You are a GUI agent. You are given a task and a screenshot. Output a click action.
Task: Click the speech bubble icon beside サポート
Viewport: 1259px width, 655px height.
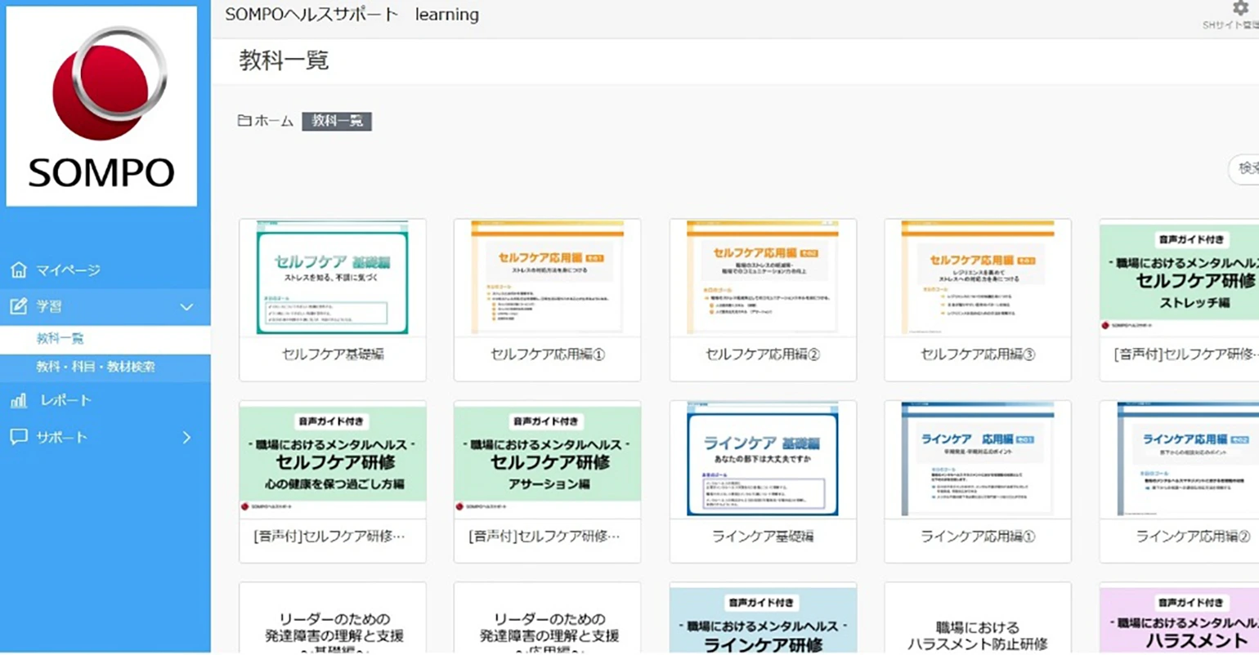tap(19, 437)
